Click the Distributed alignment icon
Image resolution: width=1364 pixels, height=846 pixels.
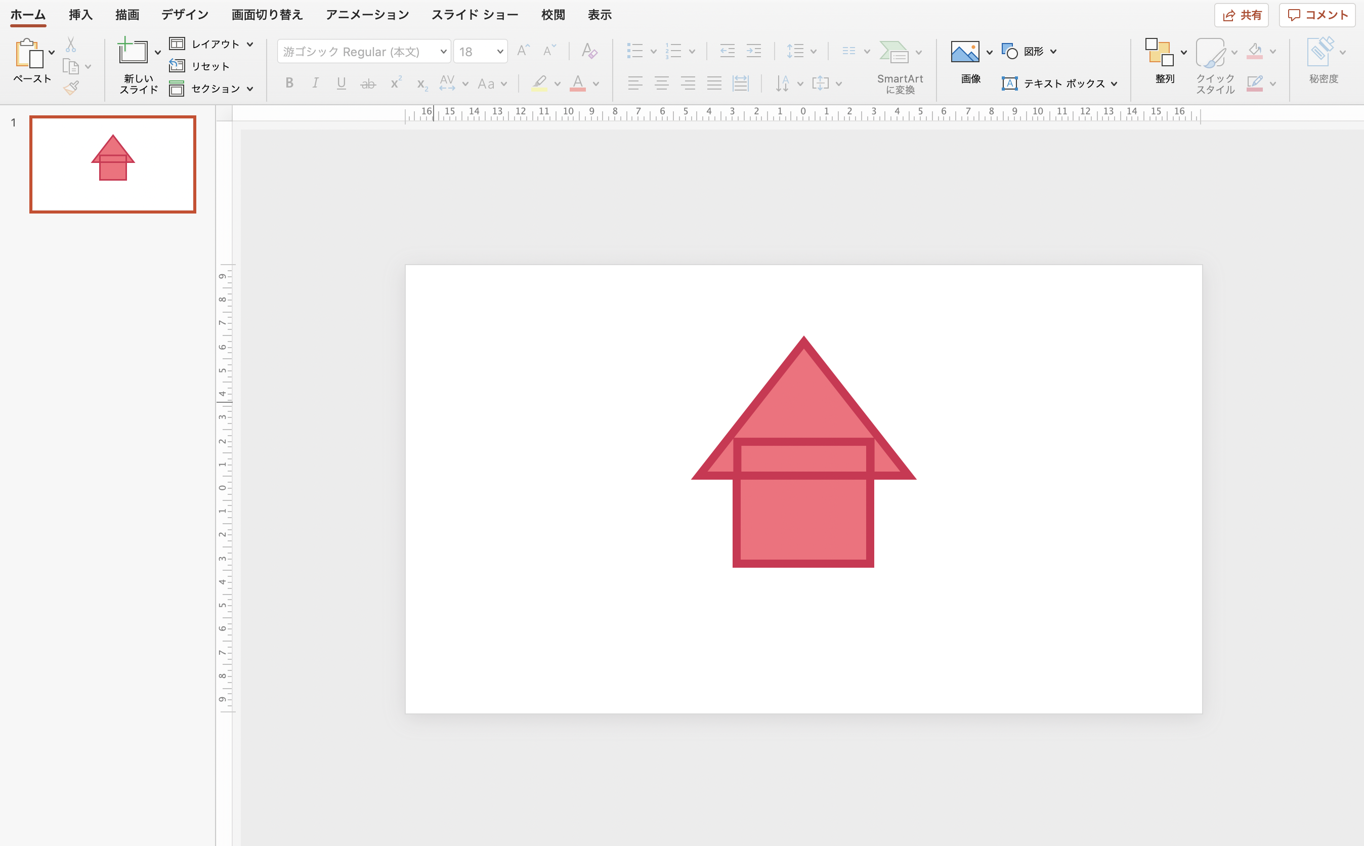pos(741,83)
